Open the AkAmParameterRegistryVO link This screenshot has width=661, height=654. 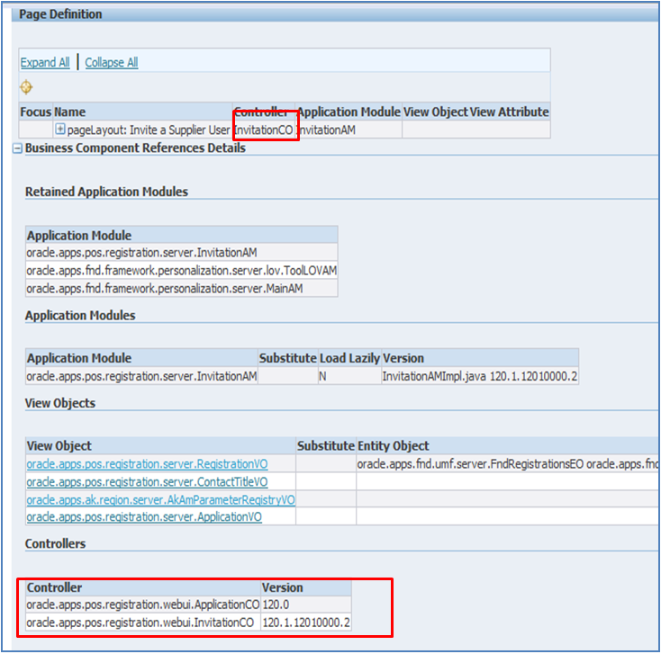[x=160, y=499]
